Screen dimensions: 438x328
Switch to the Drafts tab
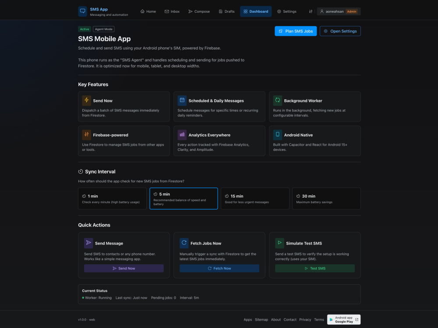point(226,11)
